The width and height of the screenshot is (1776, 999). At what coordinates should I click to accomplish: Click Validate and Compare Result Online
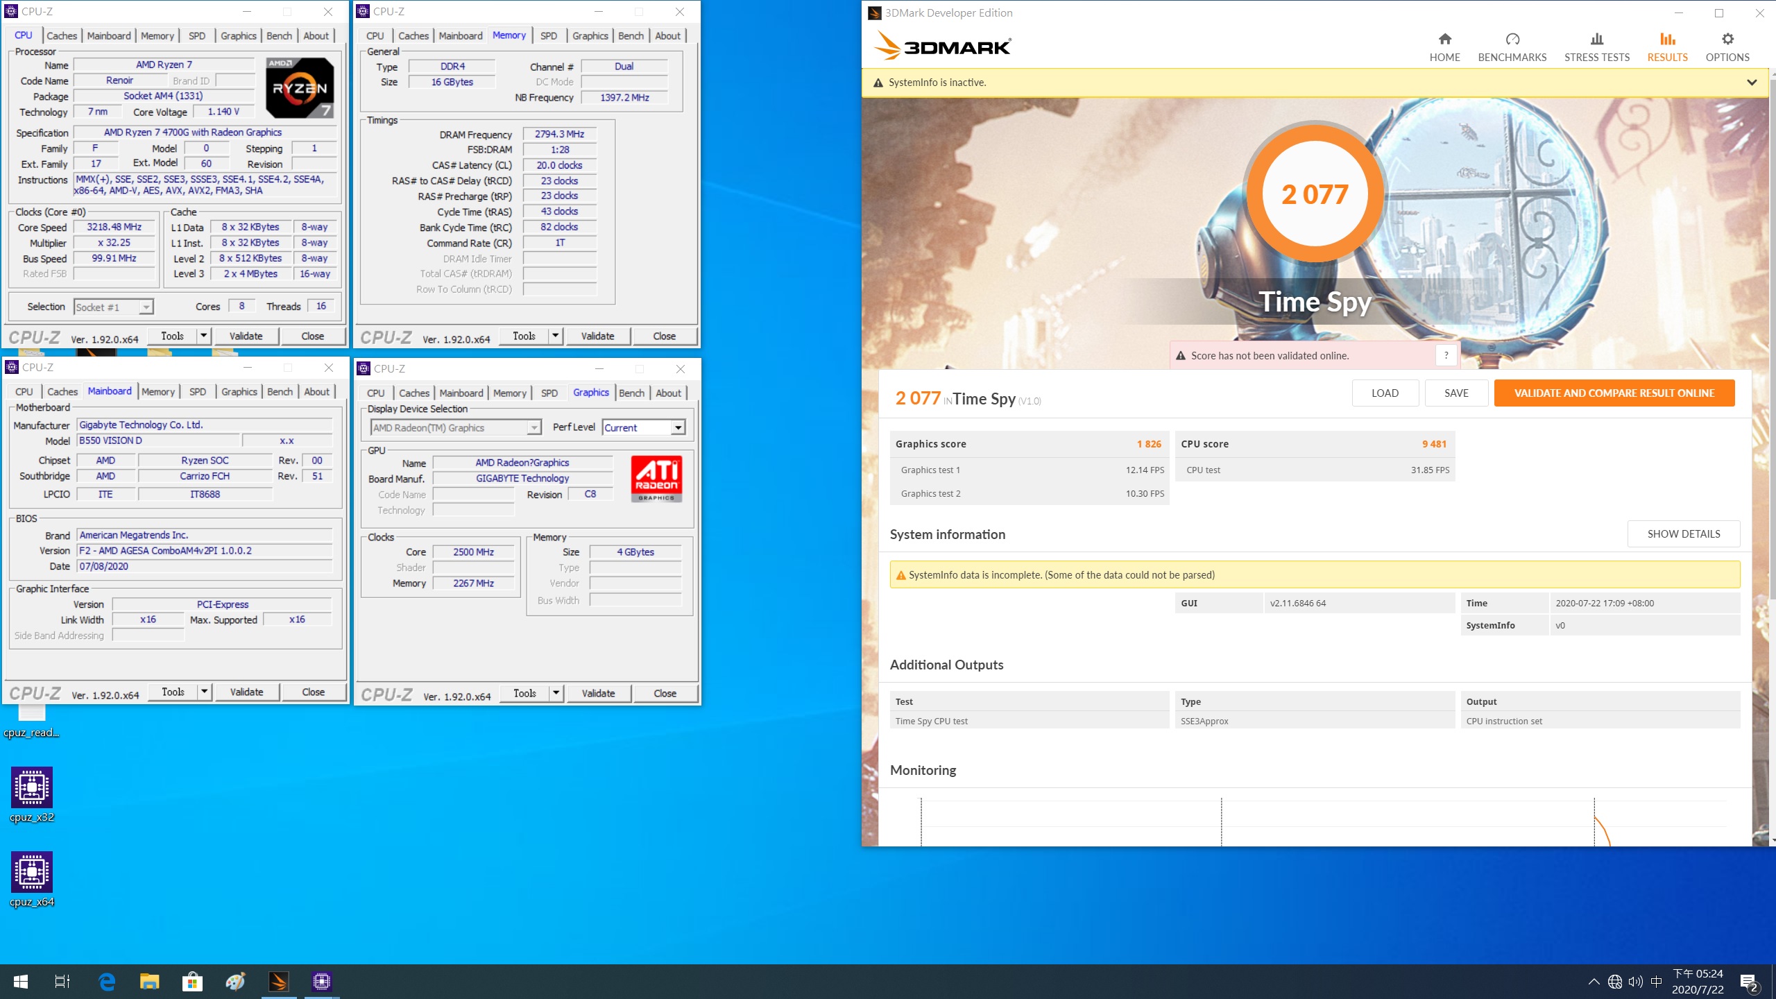(x=1614, y=393)
